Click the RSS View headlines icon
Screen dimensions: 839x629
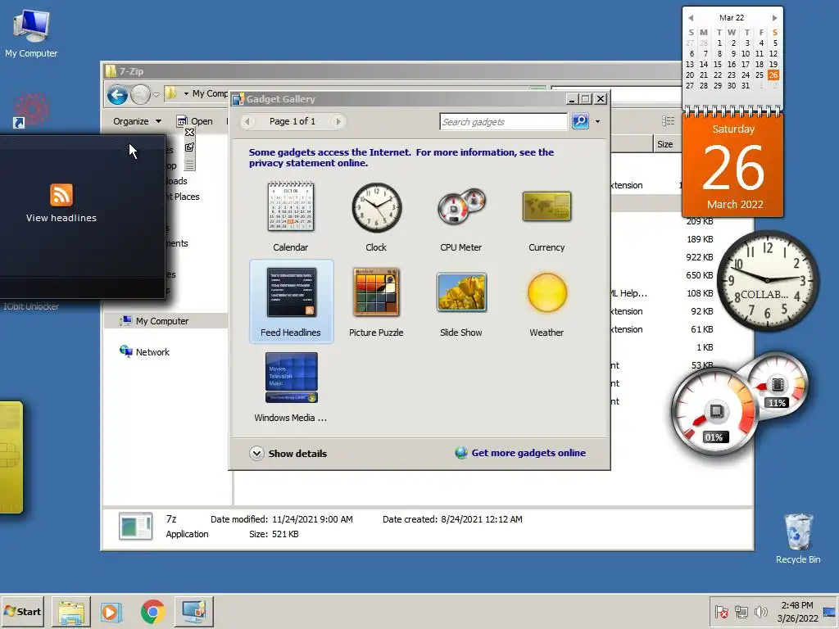point(61,195)
